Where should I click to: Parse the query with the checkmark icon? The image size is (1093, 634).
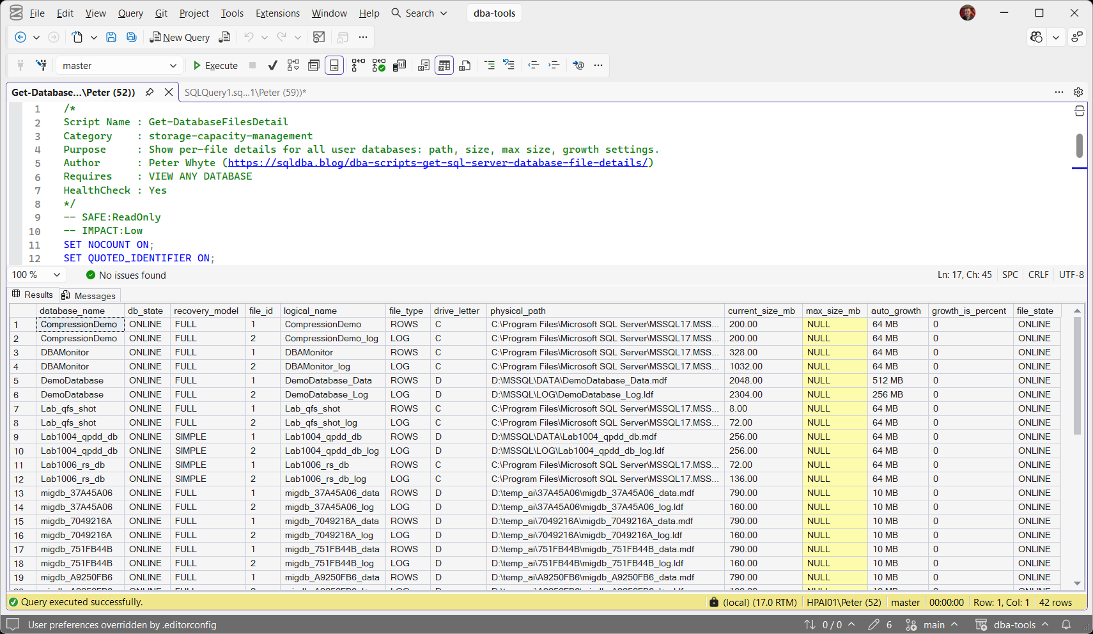pos(273,65)
